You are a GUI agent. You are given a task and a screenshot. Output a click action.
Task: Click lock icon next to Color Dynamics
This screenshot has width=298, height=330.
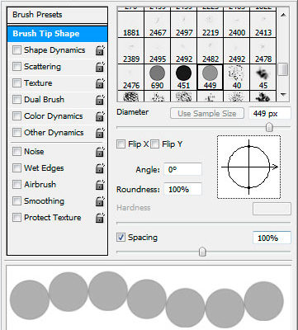[x=100, y=116]
